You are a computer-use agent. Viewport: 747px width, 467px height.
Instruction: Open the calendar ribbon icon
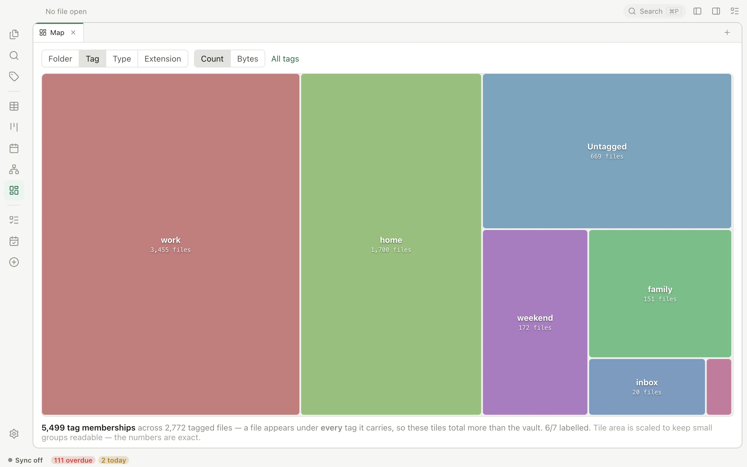coord(14,148)
